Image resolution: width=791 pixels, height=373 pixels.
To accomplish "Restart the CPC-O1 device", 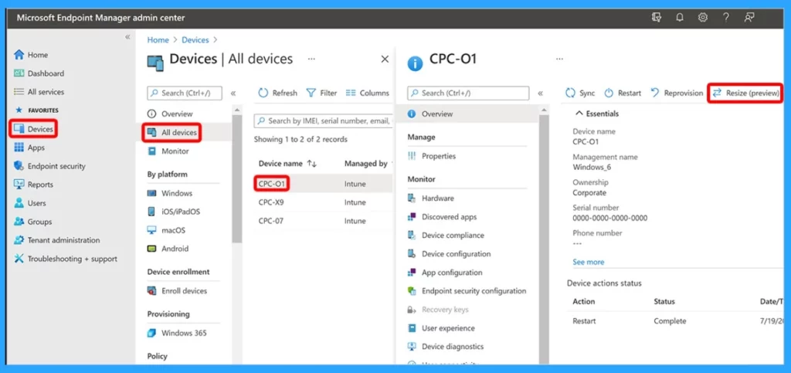I will 623,93.
